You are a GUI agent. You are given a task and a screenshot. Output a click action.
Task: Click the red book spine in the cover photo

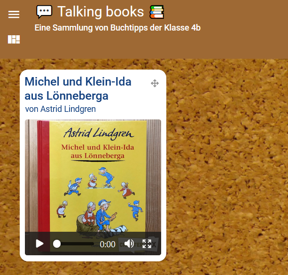coord(44,176)
